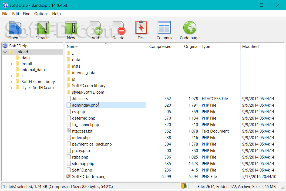Select SoftFD.php file name
The width and height of the screenshot is (286, 191).
pyautogui.click(x=82, y=170)
